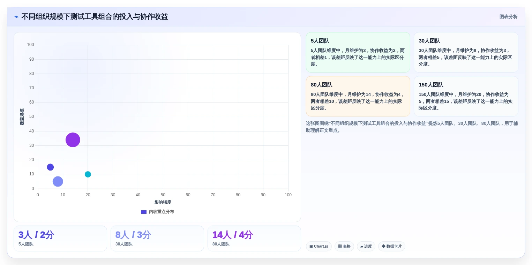The image size is (532, 265).
Task: Click the 内容重点分布 legend label
Action: [161, 212]
